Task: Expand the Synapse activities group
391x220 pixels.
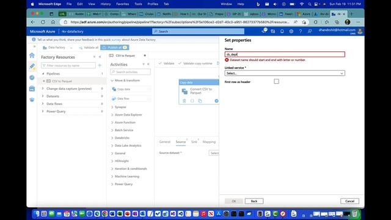Action: click(112, 107)
